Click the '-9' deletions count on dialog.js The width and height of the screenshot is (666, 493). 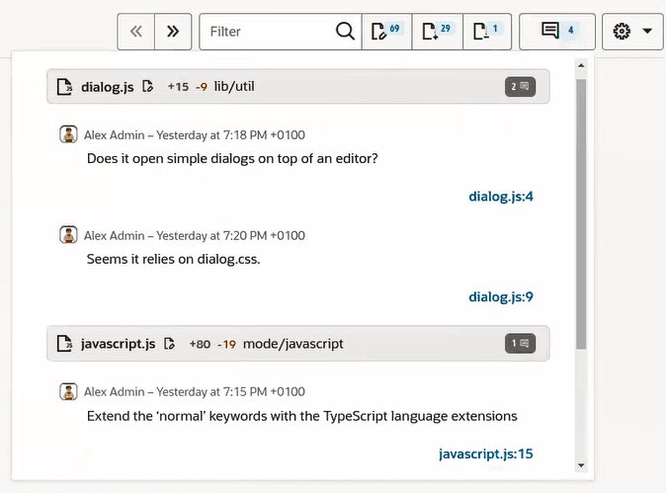tap(202, 87)
